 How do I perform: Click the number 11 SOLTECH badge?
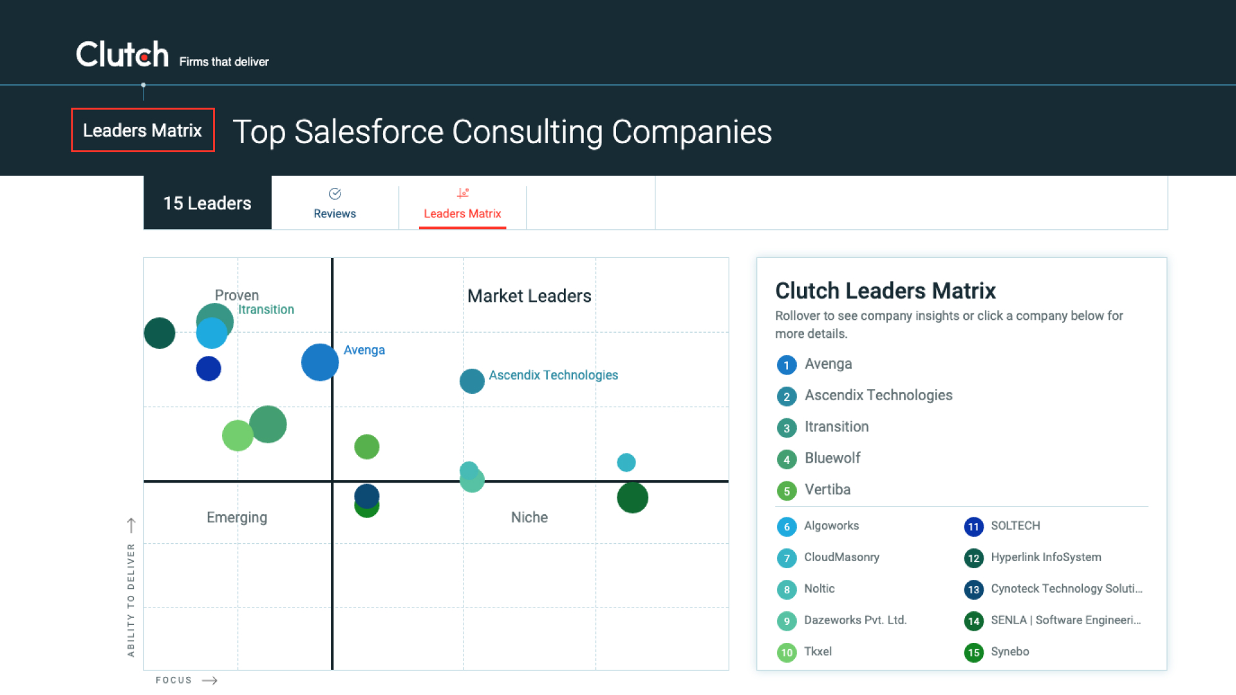pyautogui.click(x=973, y=526)
